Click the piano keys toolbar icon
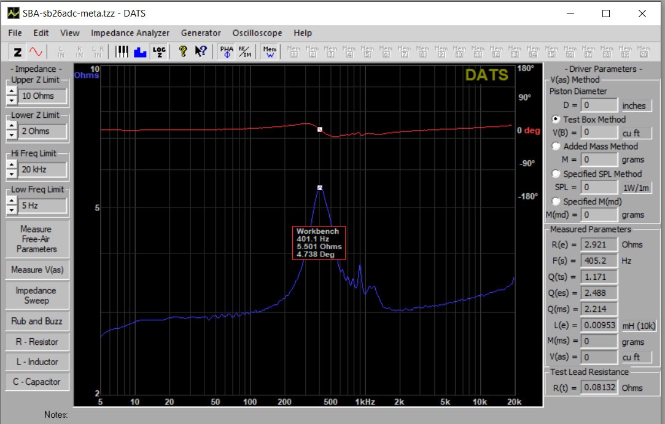Screen dimensions: 665x424 click(x=122, y=52)
